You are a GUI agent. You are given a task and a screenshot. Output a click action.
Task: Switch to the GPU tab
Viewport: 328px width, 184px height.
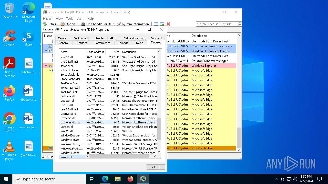pyautogui.click(x=113, y=38)
